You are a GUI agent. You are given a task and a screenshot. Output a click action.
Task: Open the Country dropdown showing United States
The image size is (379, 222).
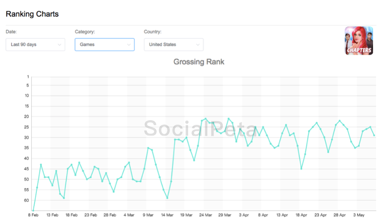[173, 45]
